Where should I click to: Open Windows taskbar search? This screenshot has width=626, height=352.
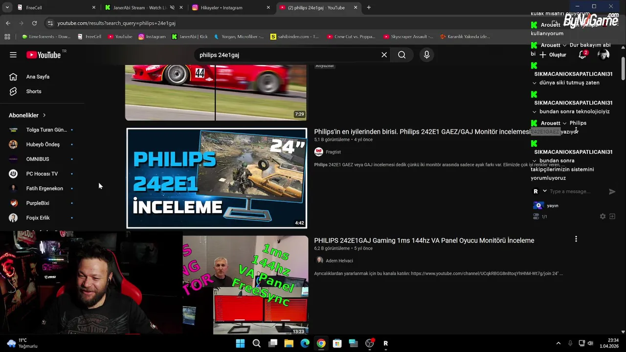click(x=256, y=343)
